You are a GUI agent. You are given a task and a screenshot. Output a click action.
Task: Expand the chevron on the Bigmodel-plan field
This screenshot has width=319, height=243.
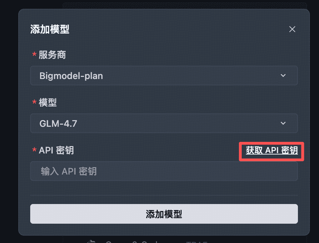(x=283, y=75)
